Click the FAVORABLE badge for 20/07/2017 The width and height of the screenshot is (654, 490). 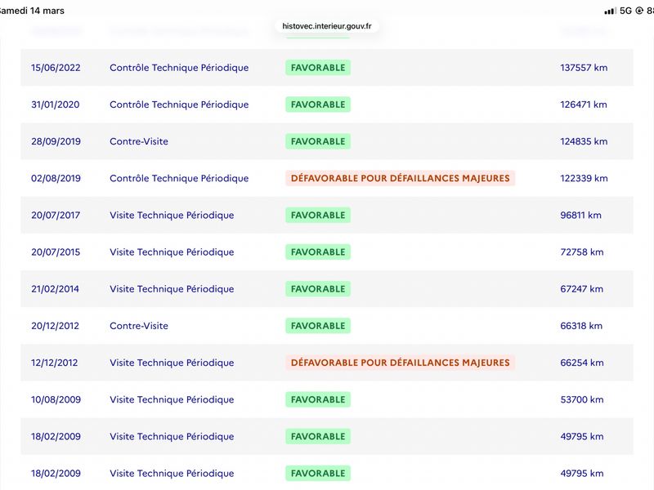[x=318, y=215]
